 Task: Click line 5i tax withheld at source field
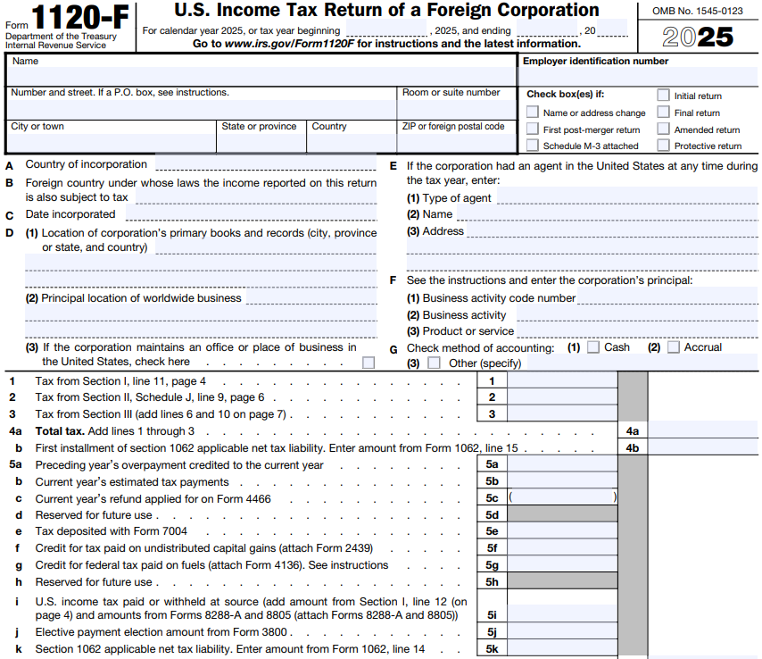(x=562, y=613)
